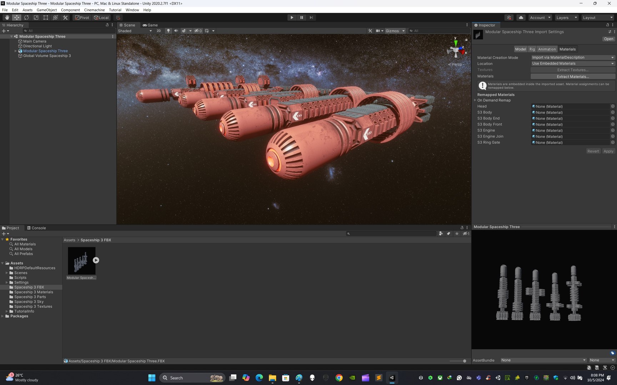Open the Account dropdown
Image resolution: width=617 pixels, height=385 pixels.
click(540, 17)
